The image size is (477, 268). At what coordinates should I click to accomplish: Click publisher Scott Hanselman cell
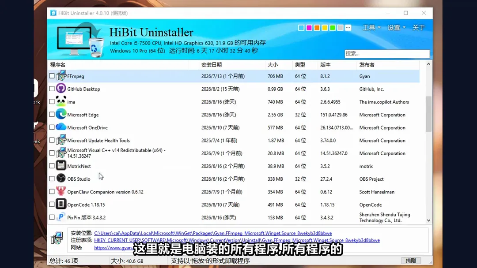click(x=377, y=192)
